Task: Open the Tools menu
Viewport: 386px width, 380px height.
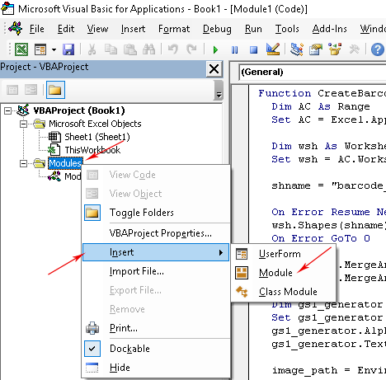Action: (287, 29)
